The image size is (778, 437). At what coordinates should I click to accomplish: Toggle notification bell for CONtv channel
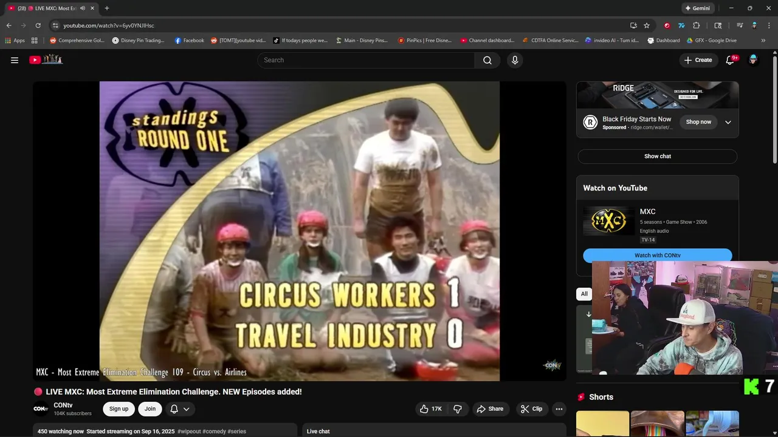coord(174,409)
